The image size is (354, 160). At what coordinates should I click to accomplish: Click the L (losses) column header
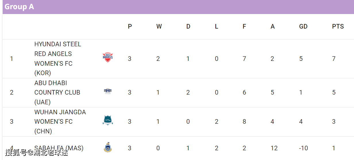pos(216,27)
